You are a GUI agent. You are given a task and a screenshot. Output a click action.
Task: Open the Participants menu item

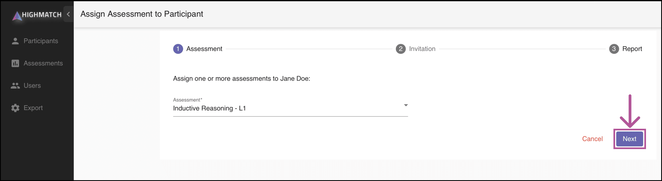click(x=41, y=41)
